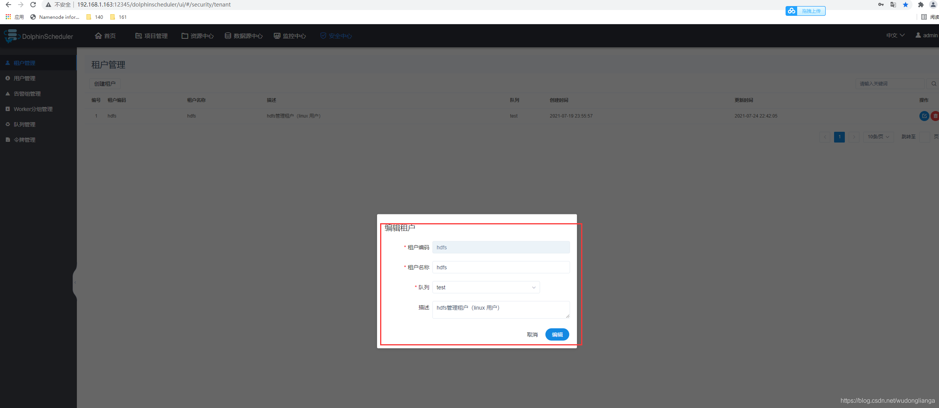Click the search magnifier icon
This screenshot has height=408, width=939.
pos(933,84)
